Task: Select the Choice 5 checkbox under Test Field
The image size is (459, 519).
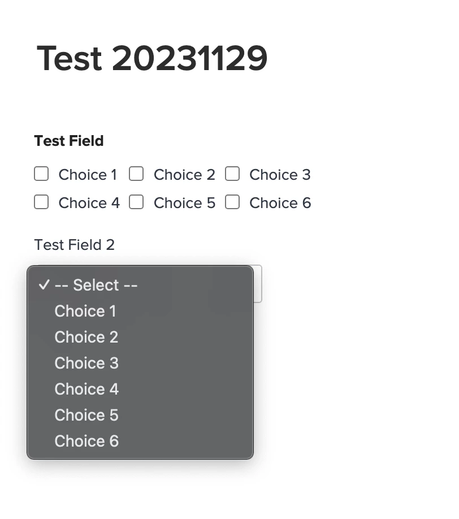Action: click(136, 202)
